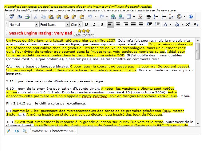Click the Remove Link broken chain icon
This screenshot has height=151, width=209.
121,17
